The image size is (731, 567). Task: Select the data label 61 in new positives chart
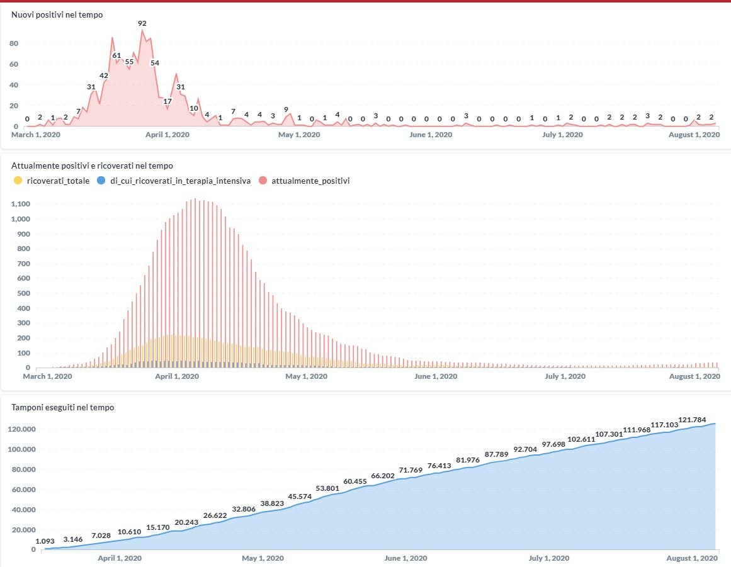[x=116, y=55]
